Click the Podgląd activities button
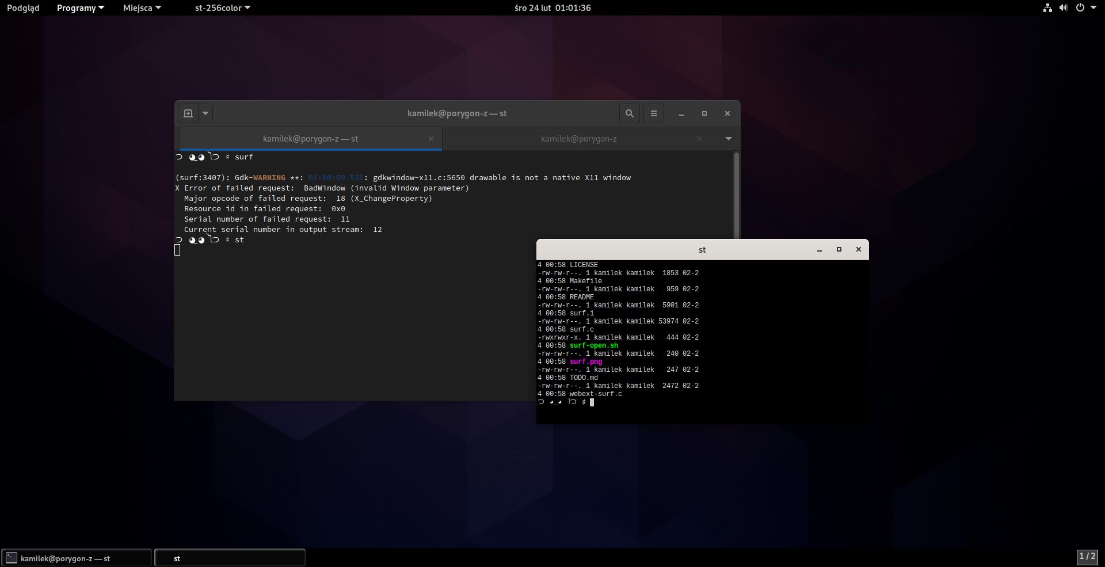The image size is (1105, 567). 23,8
